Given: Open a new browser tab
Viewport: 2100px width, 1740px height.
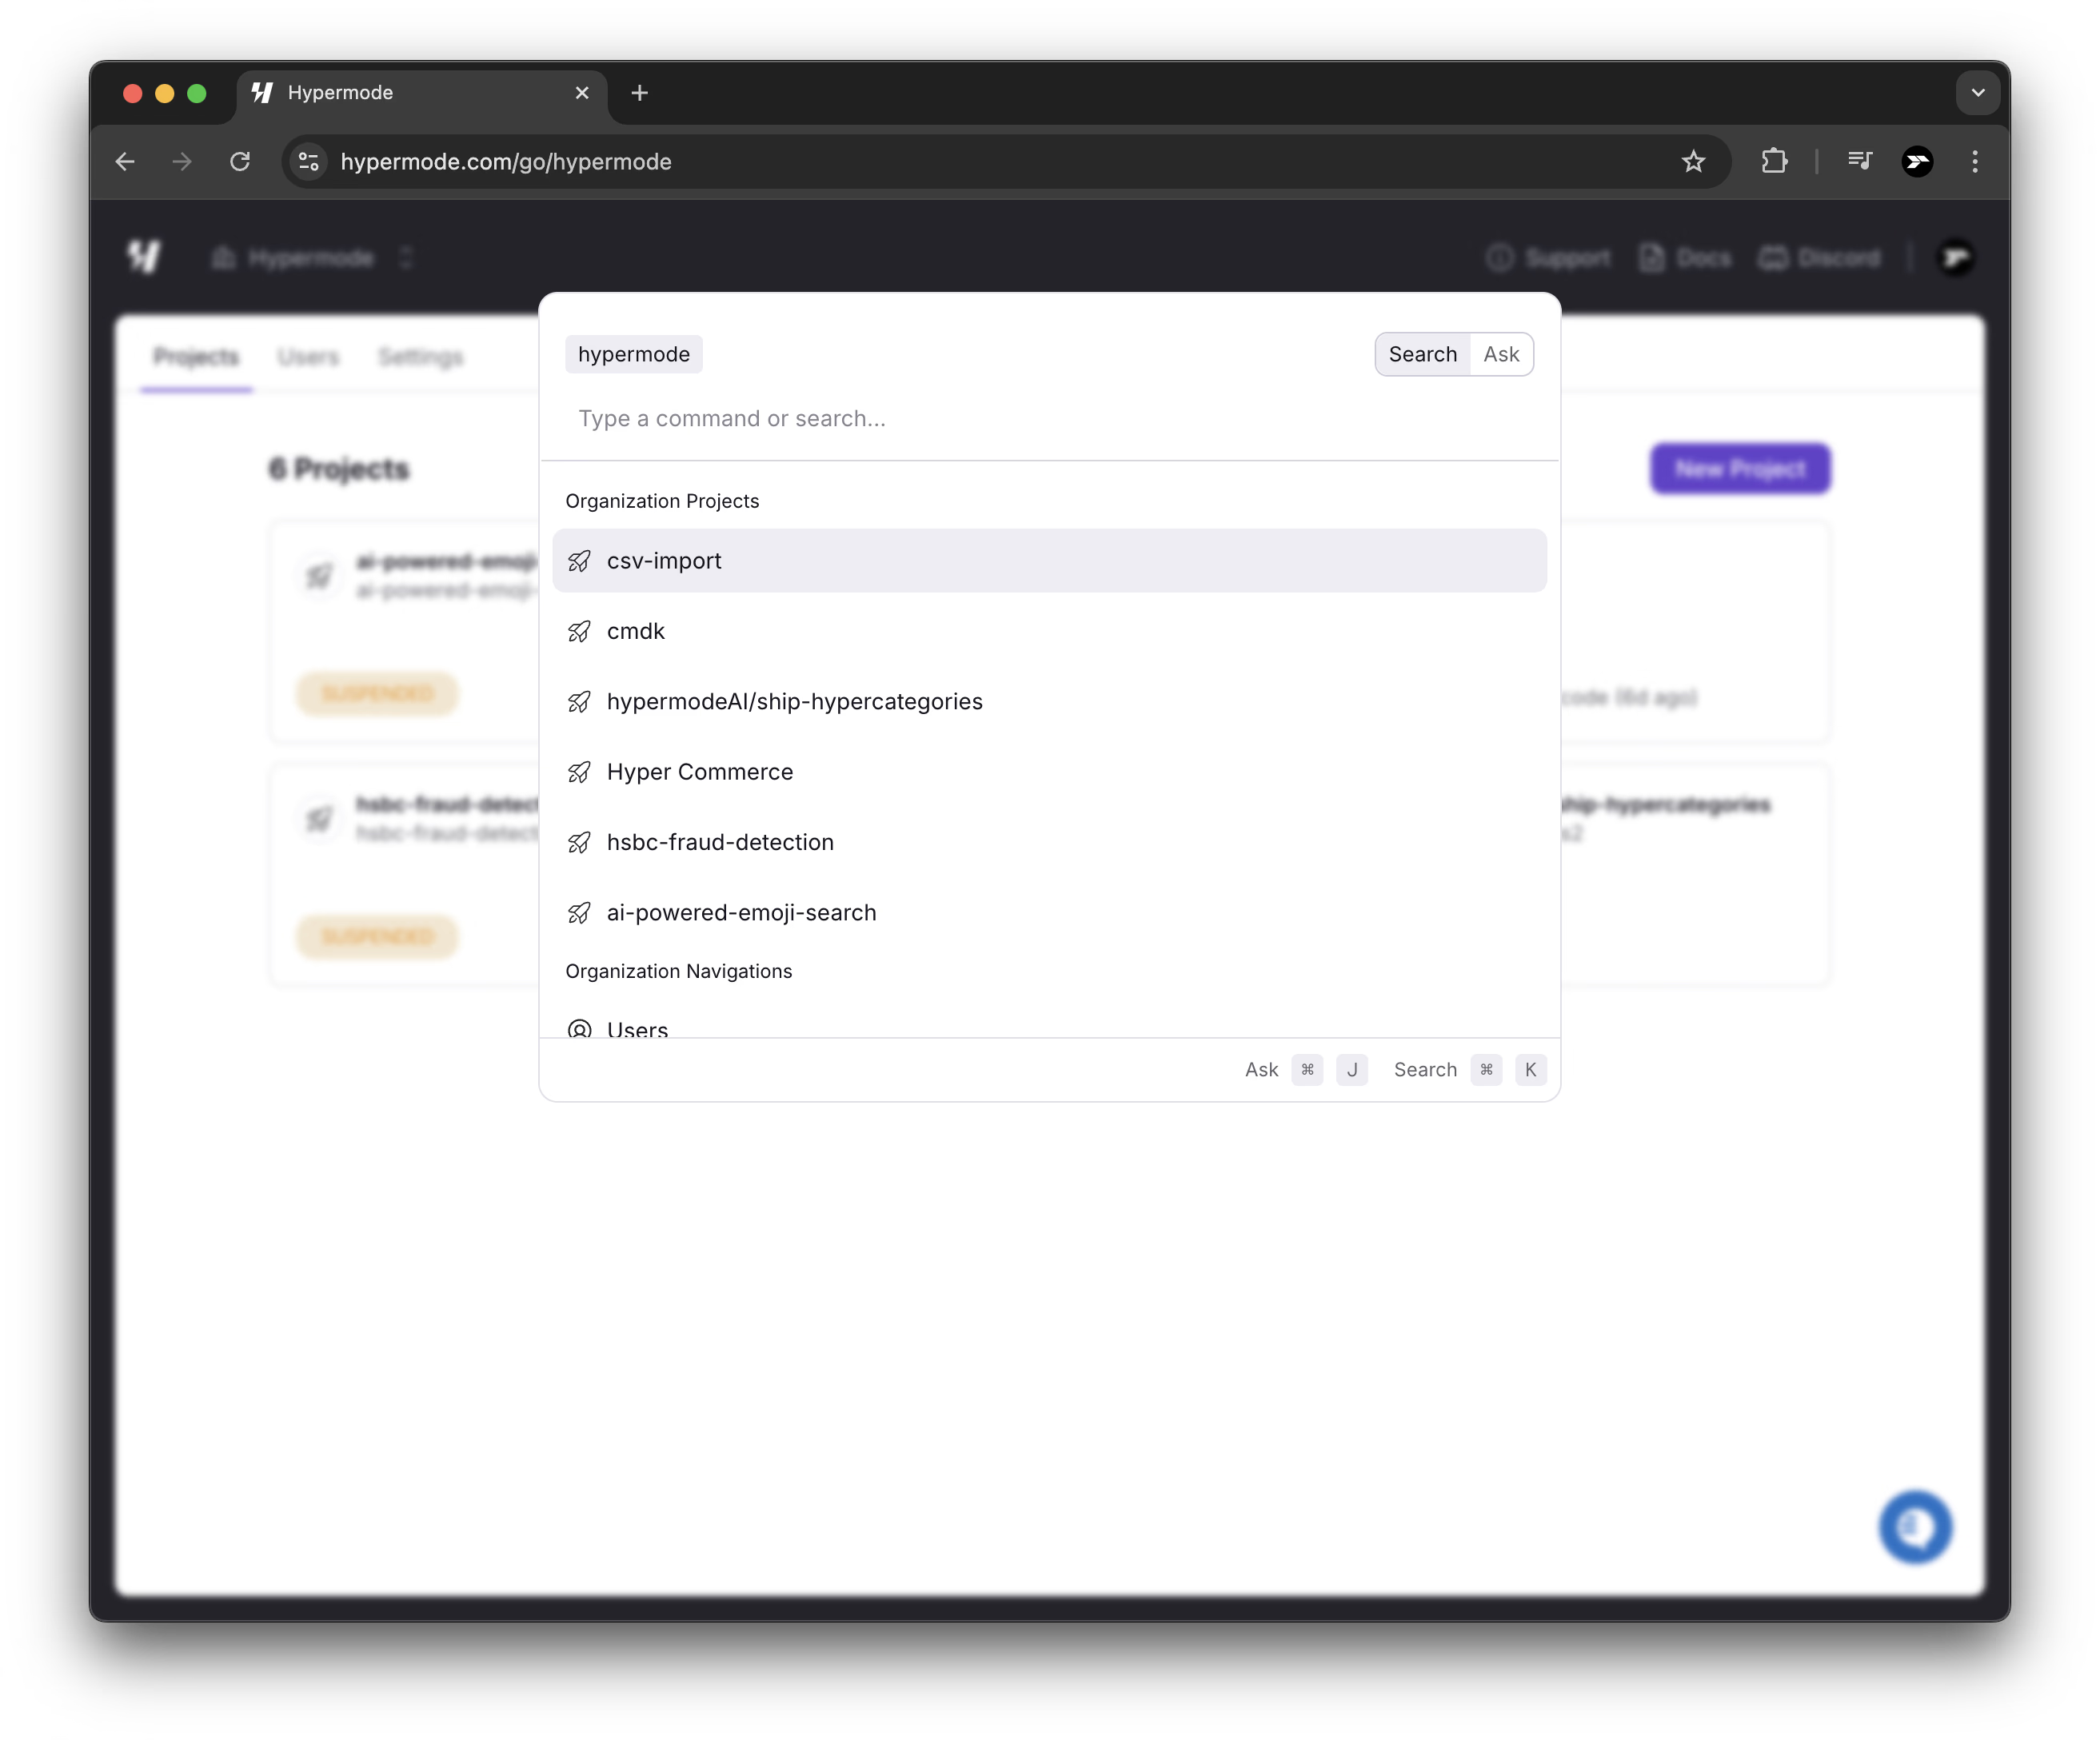Looking at the screenshot, I should tap(640, 93).
